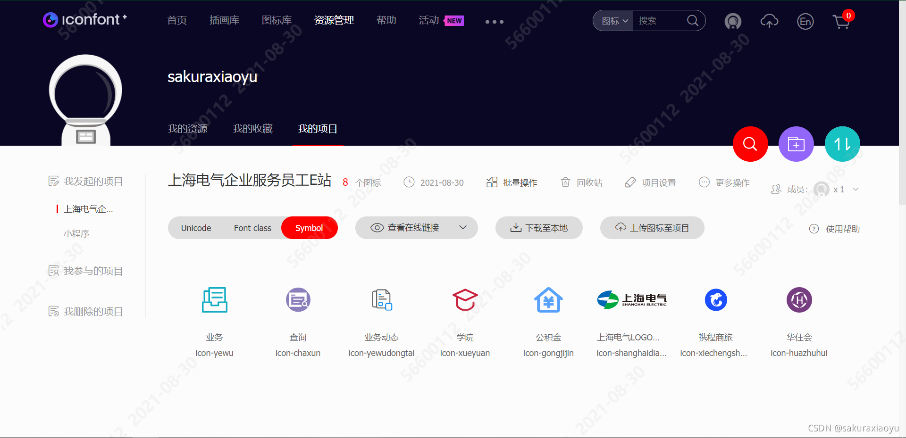
Task: Click 批量操作 button
Action: [512, 182]
